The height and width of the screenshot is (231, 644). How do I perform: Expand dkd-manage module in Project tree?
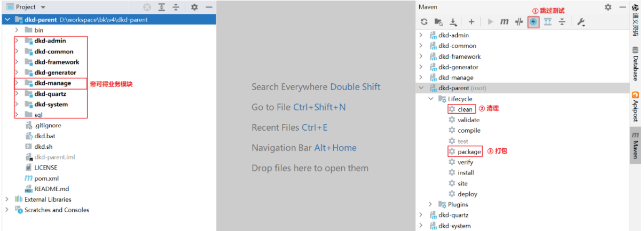(x=17, y=83)
